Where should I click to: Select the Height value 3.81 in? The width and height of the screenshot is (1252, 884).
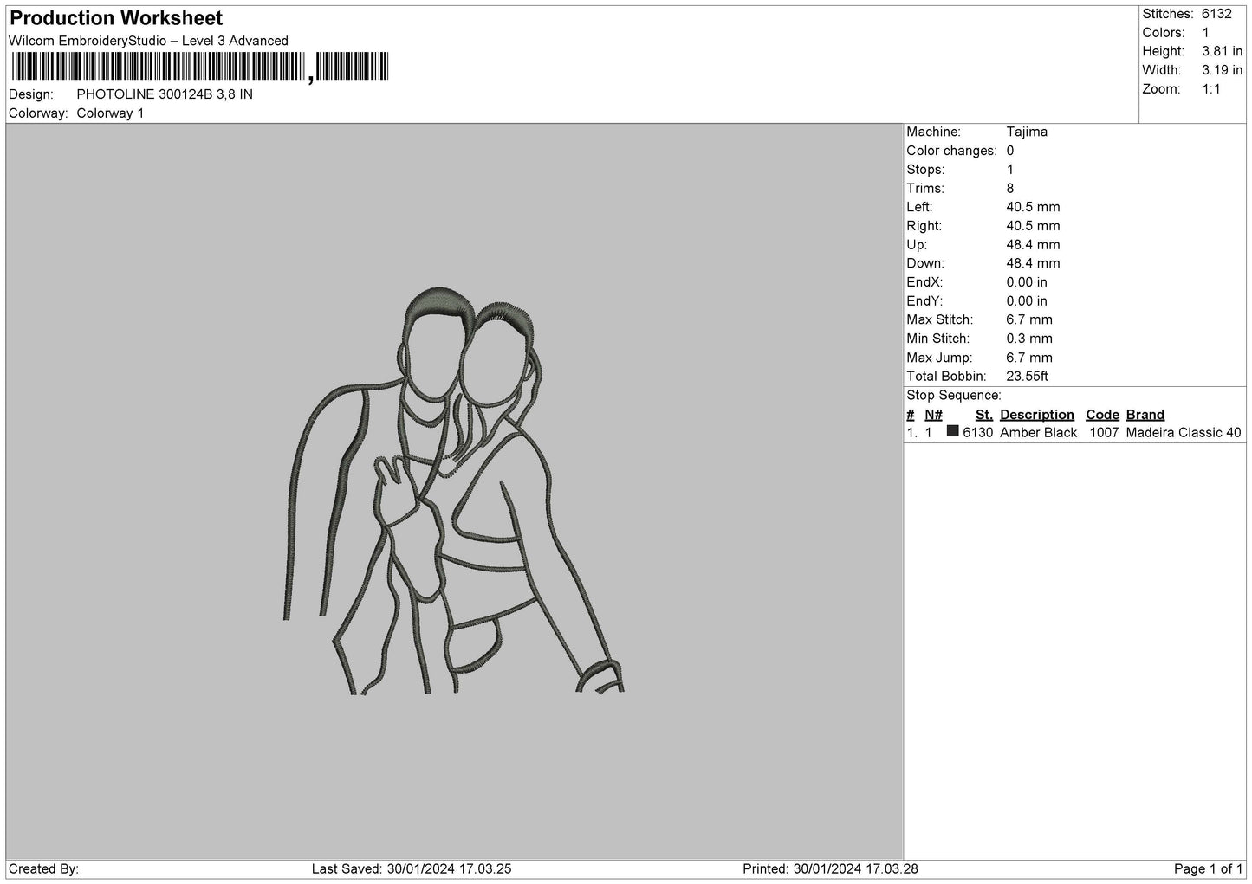[1222, 52]
